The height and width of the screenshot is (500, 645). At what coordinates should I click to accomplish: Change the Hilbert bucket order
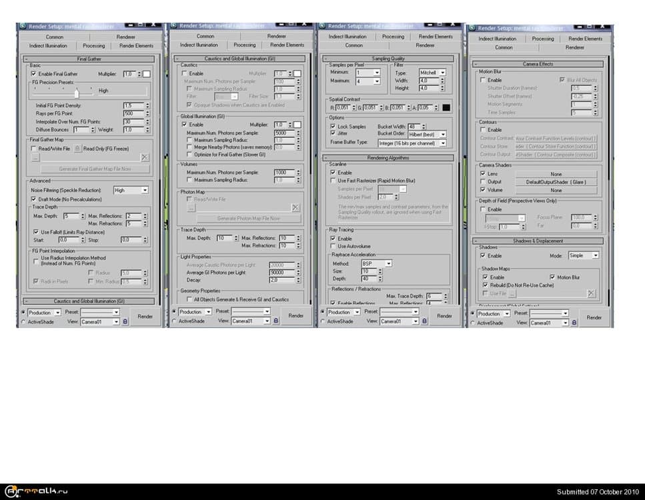(x=427, y=134)
